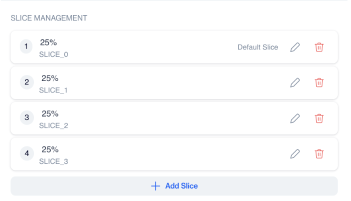Click the SLICE_3 name text
The width and height of the screenshot is (351, 201).
click(53, 161)
